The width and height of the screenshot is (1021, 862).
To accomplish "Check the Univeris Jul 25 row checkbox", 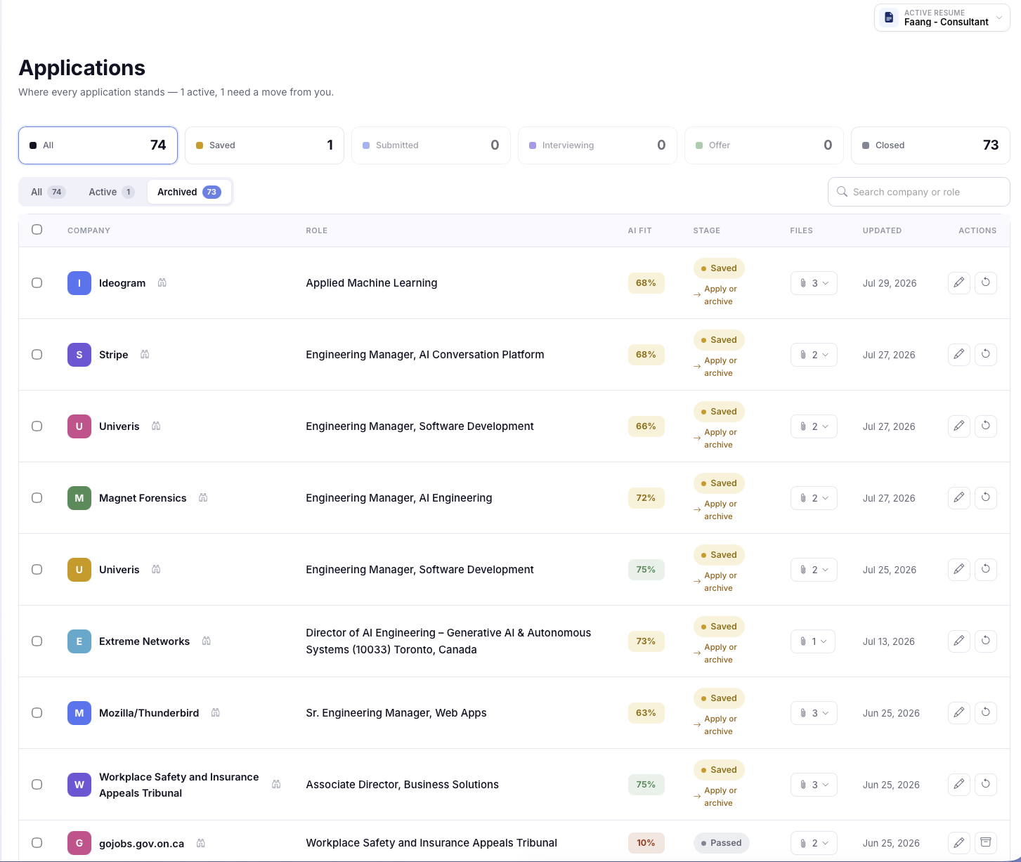I will tap(37, 570).
